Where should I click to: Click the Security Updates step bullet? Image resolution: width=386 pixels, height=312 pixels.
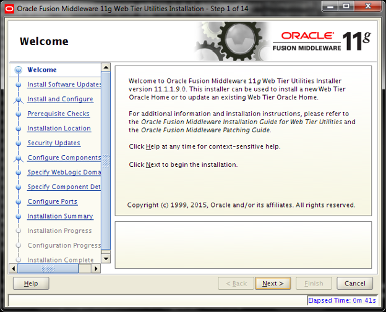pos(19,143)
